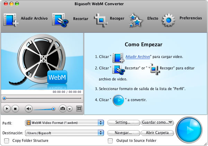Viewport: 208px width, 146px height.
Task: Click the WebM format icon in Perfil field
Action: coord(28,123)
